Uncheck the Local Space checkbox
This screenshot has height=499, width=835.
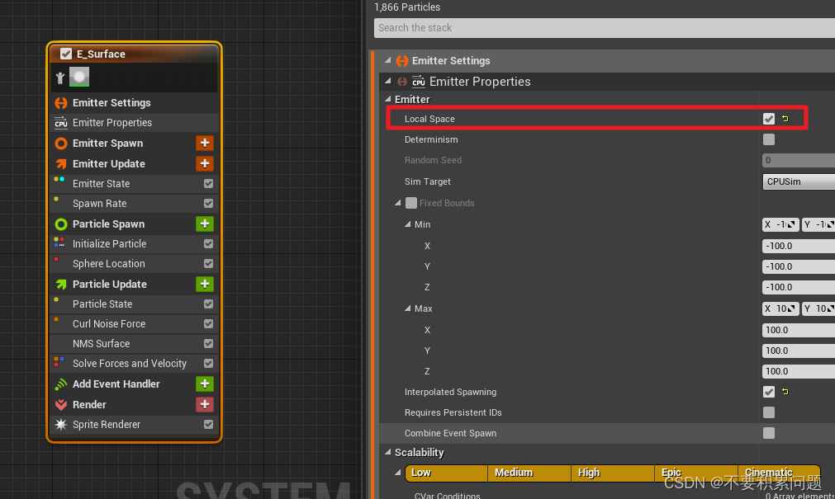(x=768, y=119)
